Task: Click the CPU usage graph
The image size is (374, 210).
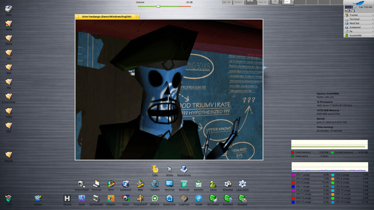Action: [x=330, y=167]
